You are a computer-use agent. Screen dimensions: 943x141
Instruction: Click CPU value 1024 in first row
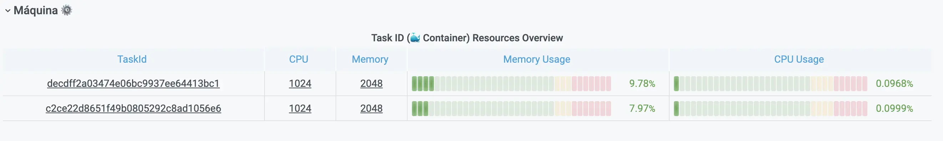300,84
